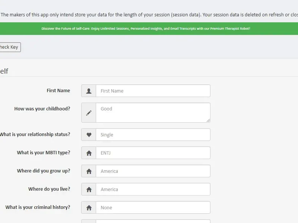Click the 'How was your childhood?' label
Screen dimensions: 298x223
tap(42, 109)
